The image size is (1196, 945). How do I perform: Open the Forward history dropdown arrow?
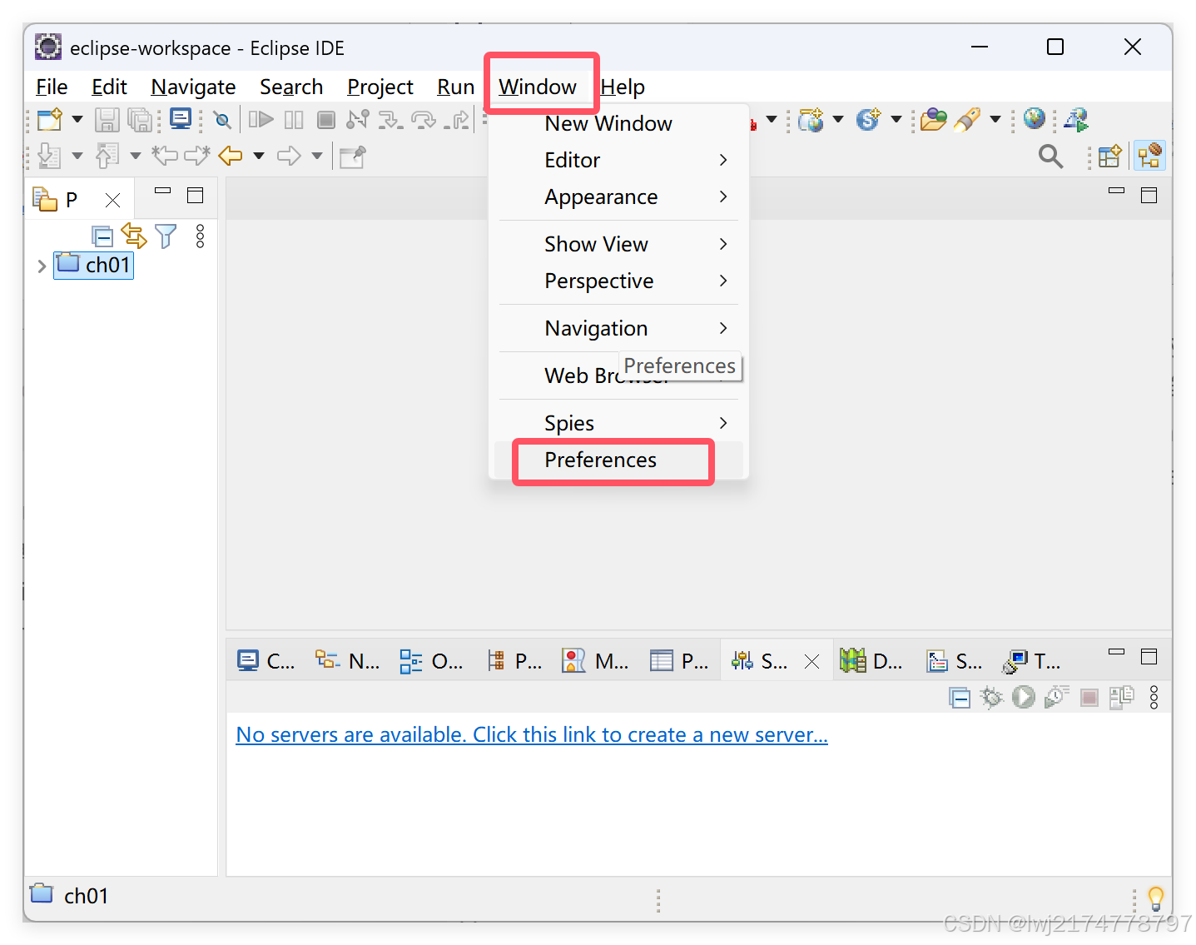pos(317,156)
